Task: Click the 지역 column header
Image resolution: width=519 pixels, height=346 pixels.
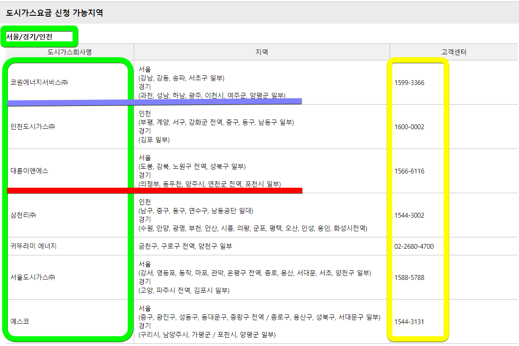Action: point(262,52)
